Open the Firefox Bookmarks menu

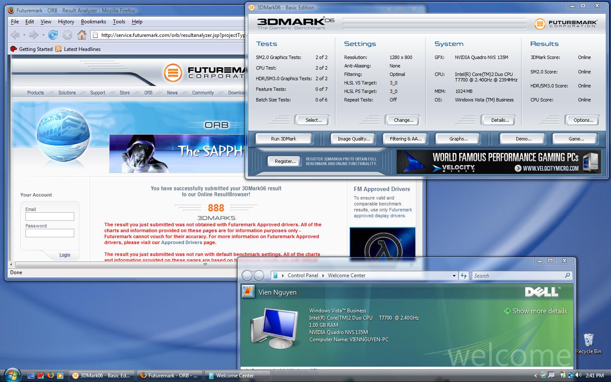[x=93, y=22]
